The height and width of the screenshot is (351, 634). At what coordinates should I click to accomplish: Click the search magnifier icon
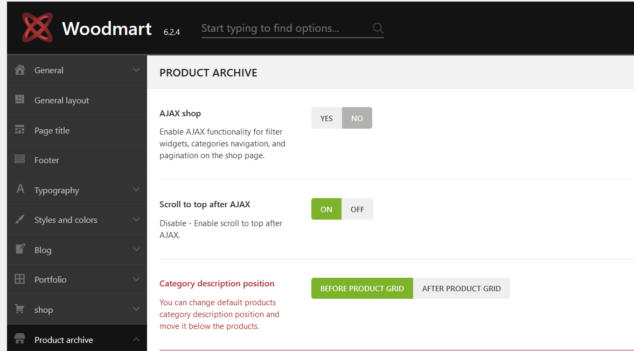(x=378, y=28)
